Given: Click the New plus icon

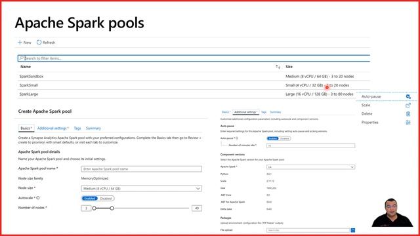Looking at the screenshot, I should pyautogui.click(x=20, y=43).
